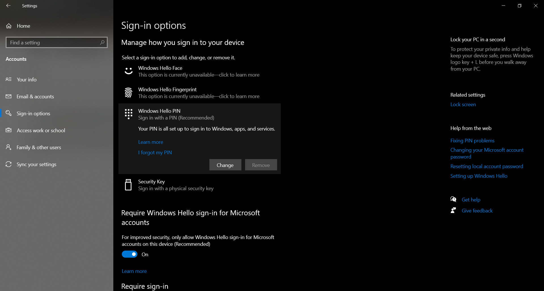Screen dimensions: 544x291
Task: Select Sign-in options in the sidebar
Action: (57, 114)
